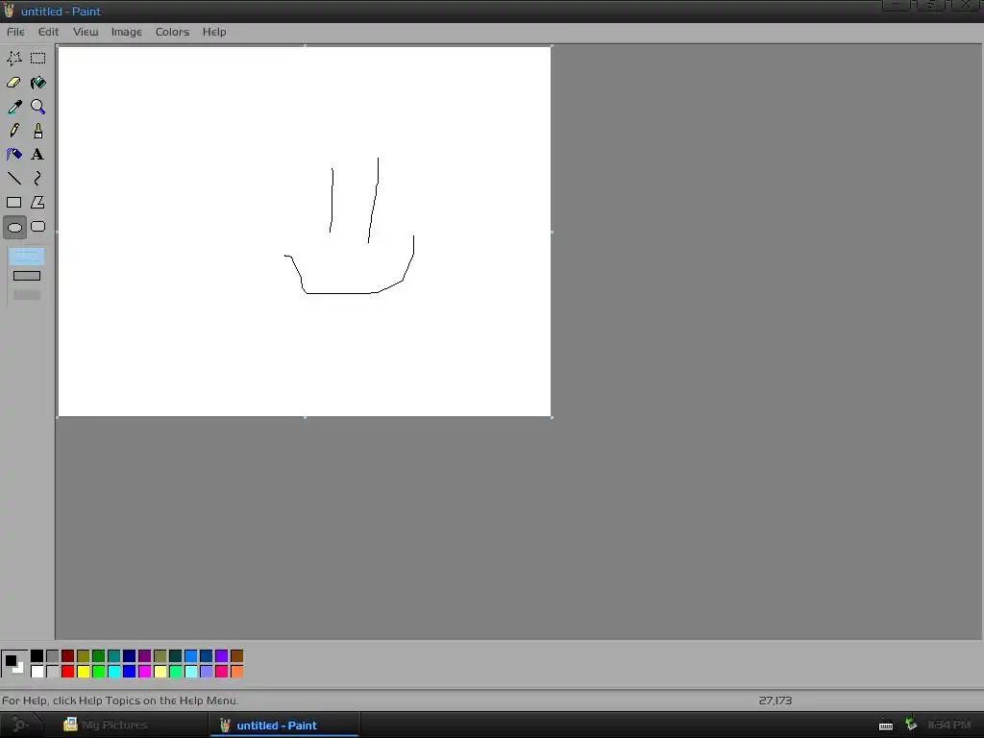Click the keyboard icon in system tray
This screenshot has width=984, height=738.
click(885, 726)
